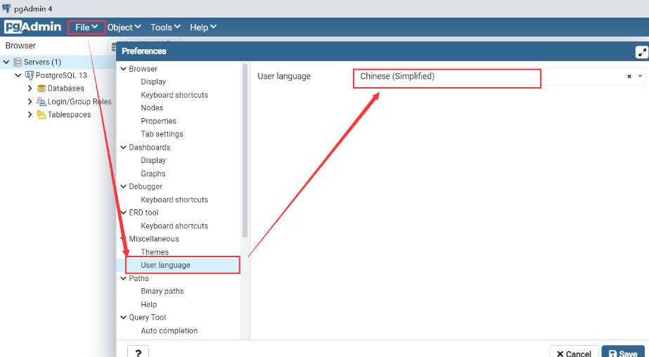Screen dimensions: 649x357
Task: Clear the selected Chinese (Simplified) language
Action: click(x=629, y=77)
